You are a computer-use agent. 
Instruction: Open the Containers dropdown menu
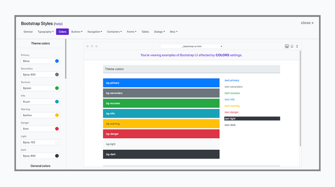[x=114, y=31]
